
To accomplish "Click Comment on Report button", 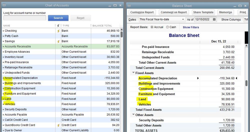I will click(174, 12).
